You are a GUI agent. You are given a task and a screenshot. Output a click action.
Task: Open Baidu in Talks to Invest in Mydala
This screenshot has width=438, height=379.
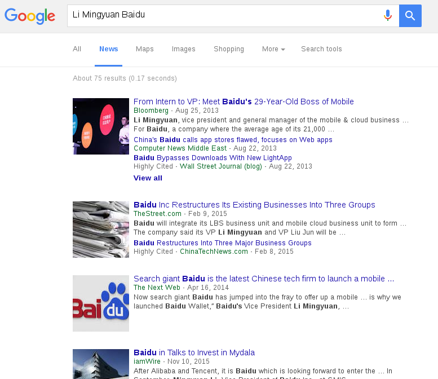[x=194, y=352]
